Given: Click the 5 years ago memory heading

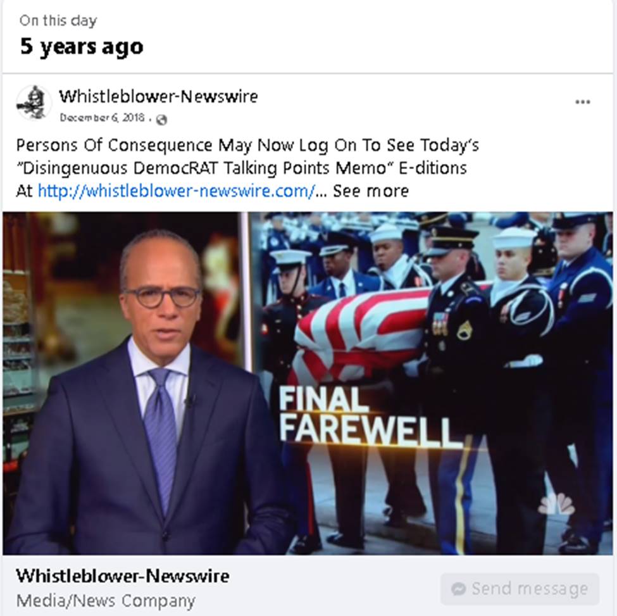Looking at the screenshot, I should pos(82,47).
